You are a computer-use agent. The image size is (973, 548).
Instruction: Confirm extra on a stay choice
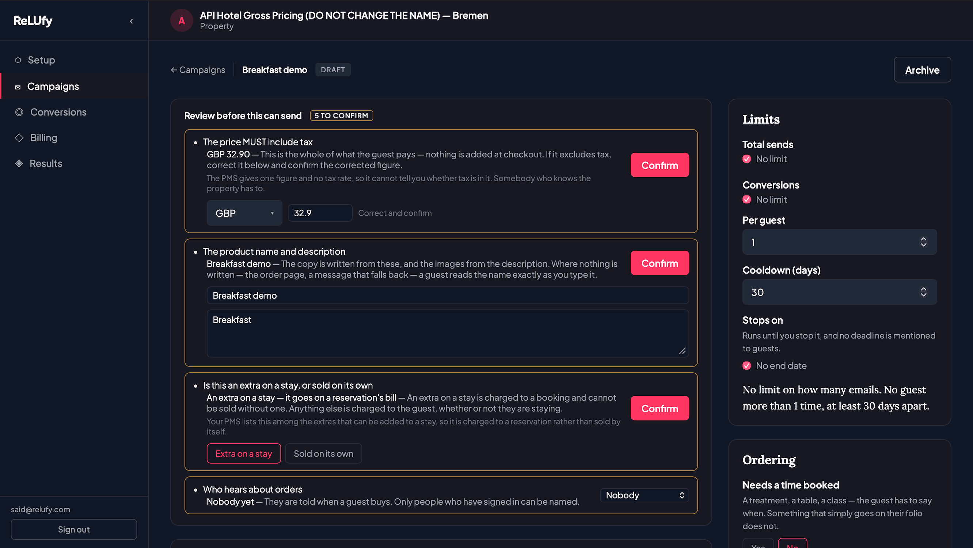click(x=660, y=408)
